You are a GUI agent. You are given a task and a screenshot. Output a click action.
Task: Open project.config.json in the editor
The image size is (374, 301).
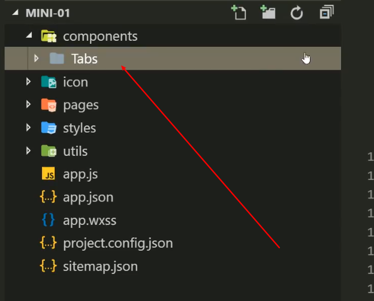117,243
